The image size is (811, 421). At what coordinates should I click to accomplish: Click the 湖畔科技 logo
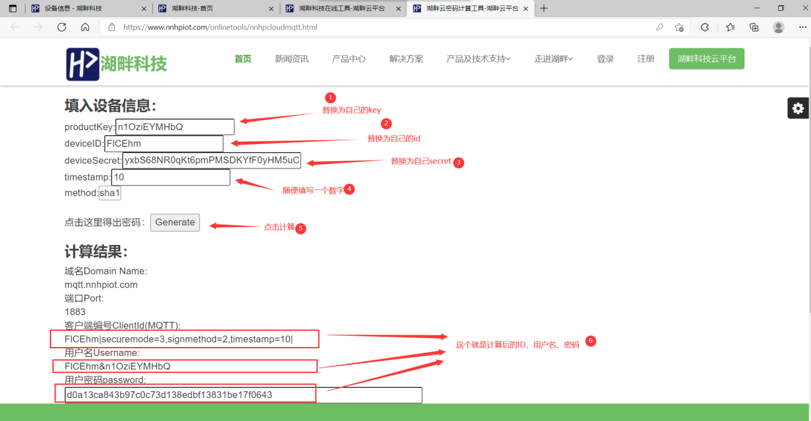click(x=116, y=64)
